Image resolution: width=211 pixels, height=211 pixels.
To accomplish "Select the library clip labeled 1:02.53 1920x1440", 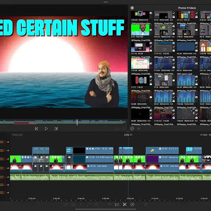I will pos(140,15).
